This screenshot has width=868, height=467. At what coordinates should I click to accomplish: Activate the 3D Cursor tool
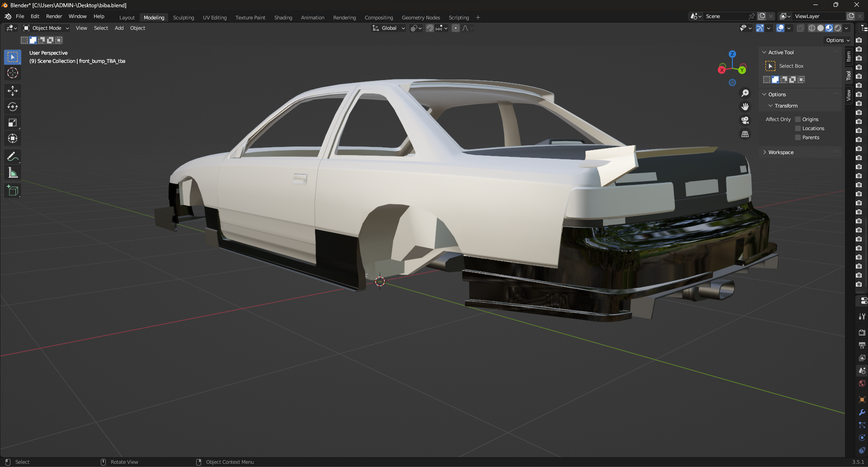coord(13,73)
